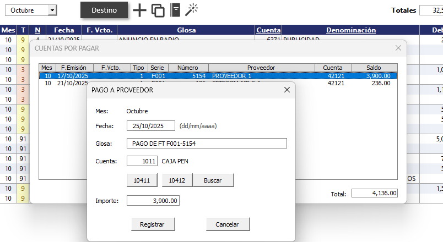Click the duplicate entry icon

point(158,10)
